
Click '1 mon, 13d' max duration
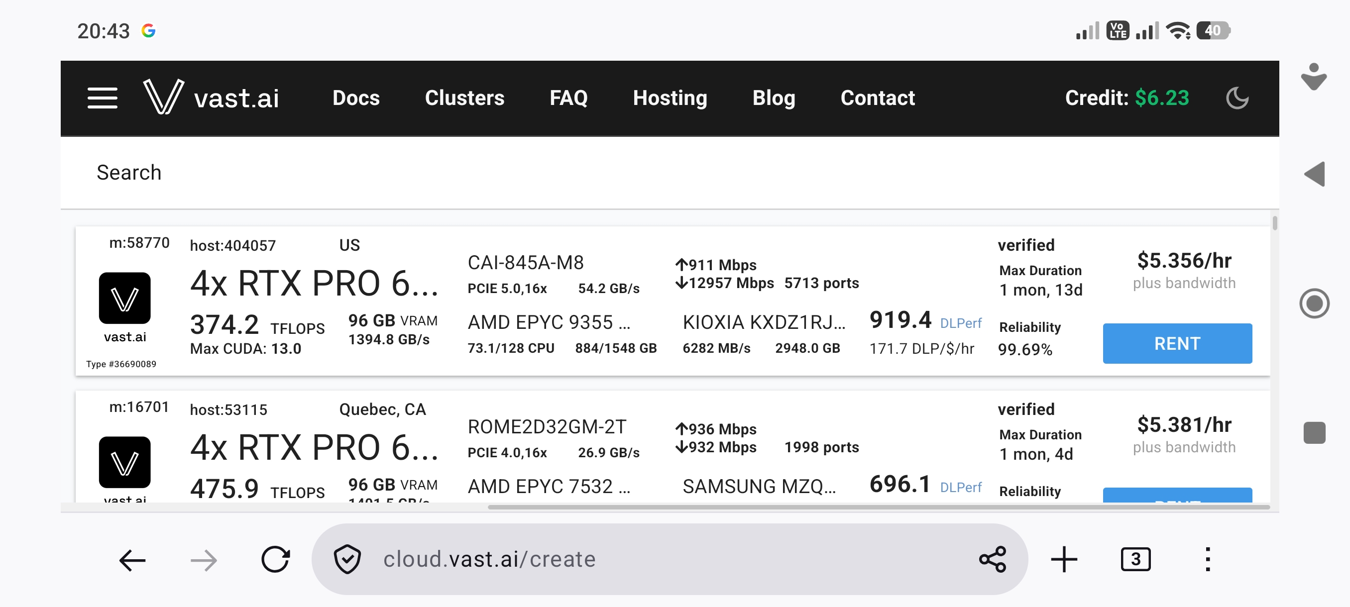coord(1041,290)
